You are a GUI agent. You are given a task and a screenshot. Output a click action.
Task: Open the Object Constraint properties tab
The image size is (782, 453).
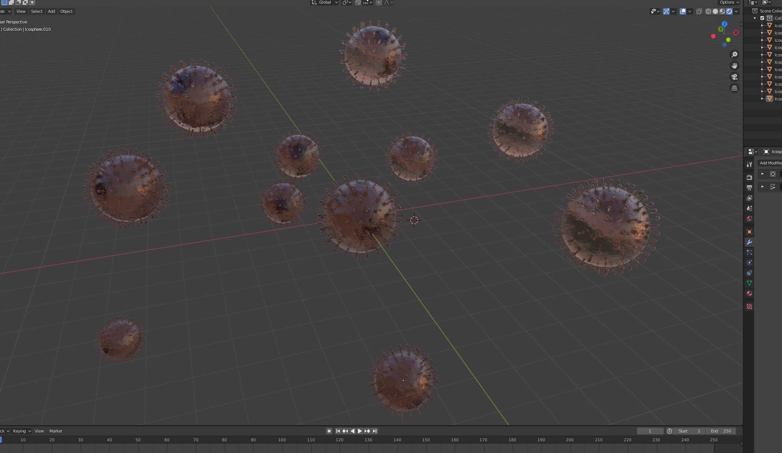click(749, 273)
